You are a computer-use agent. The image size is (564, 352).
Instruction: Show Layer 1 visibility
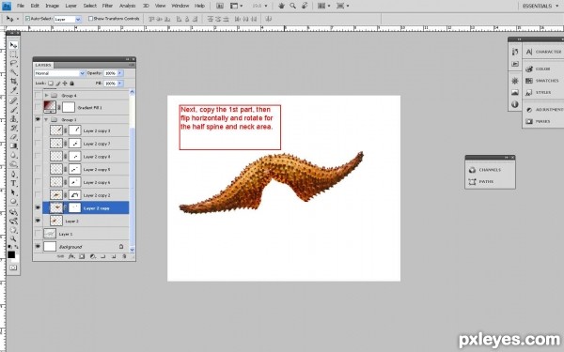point(38,234)
